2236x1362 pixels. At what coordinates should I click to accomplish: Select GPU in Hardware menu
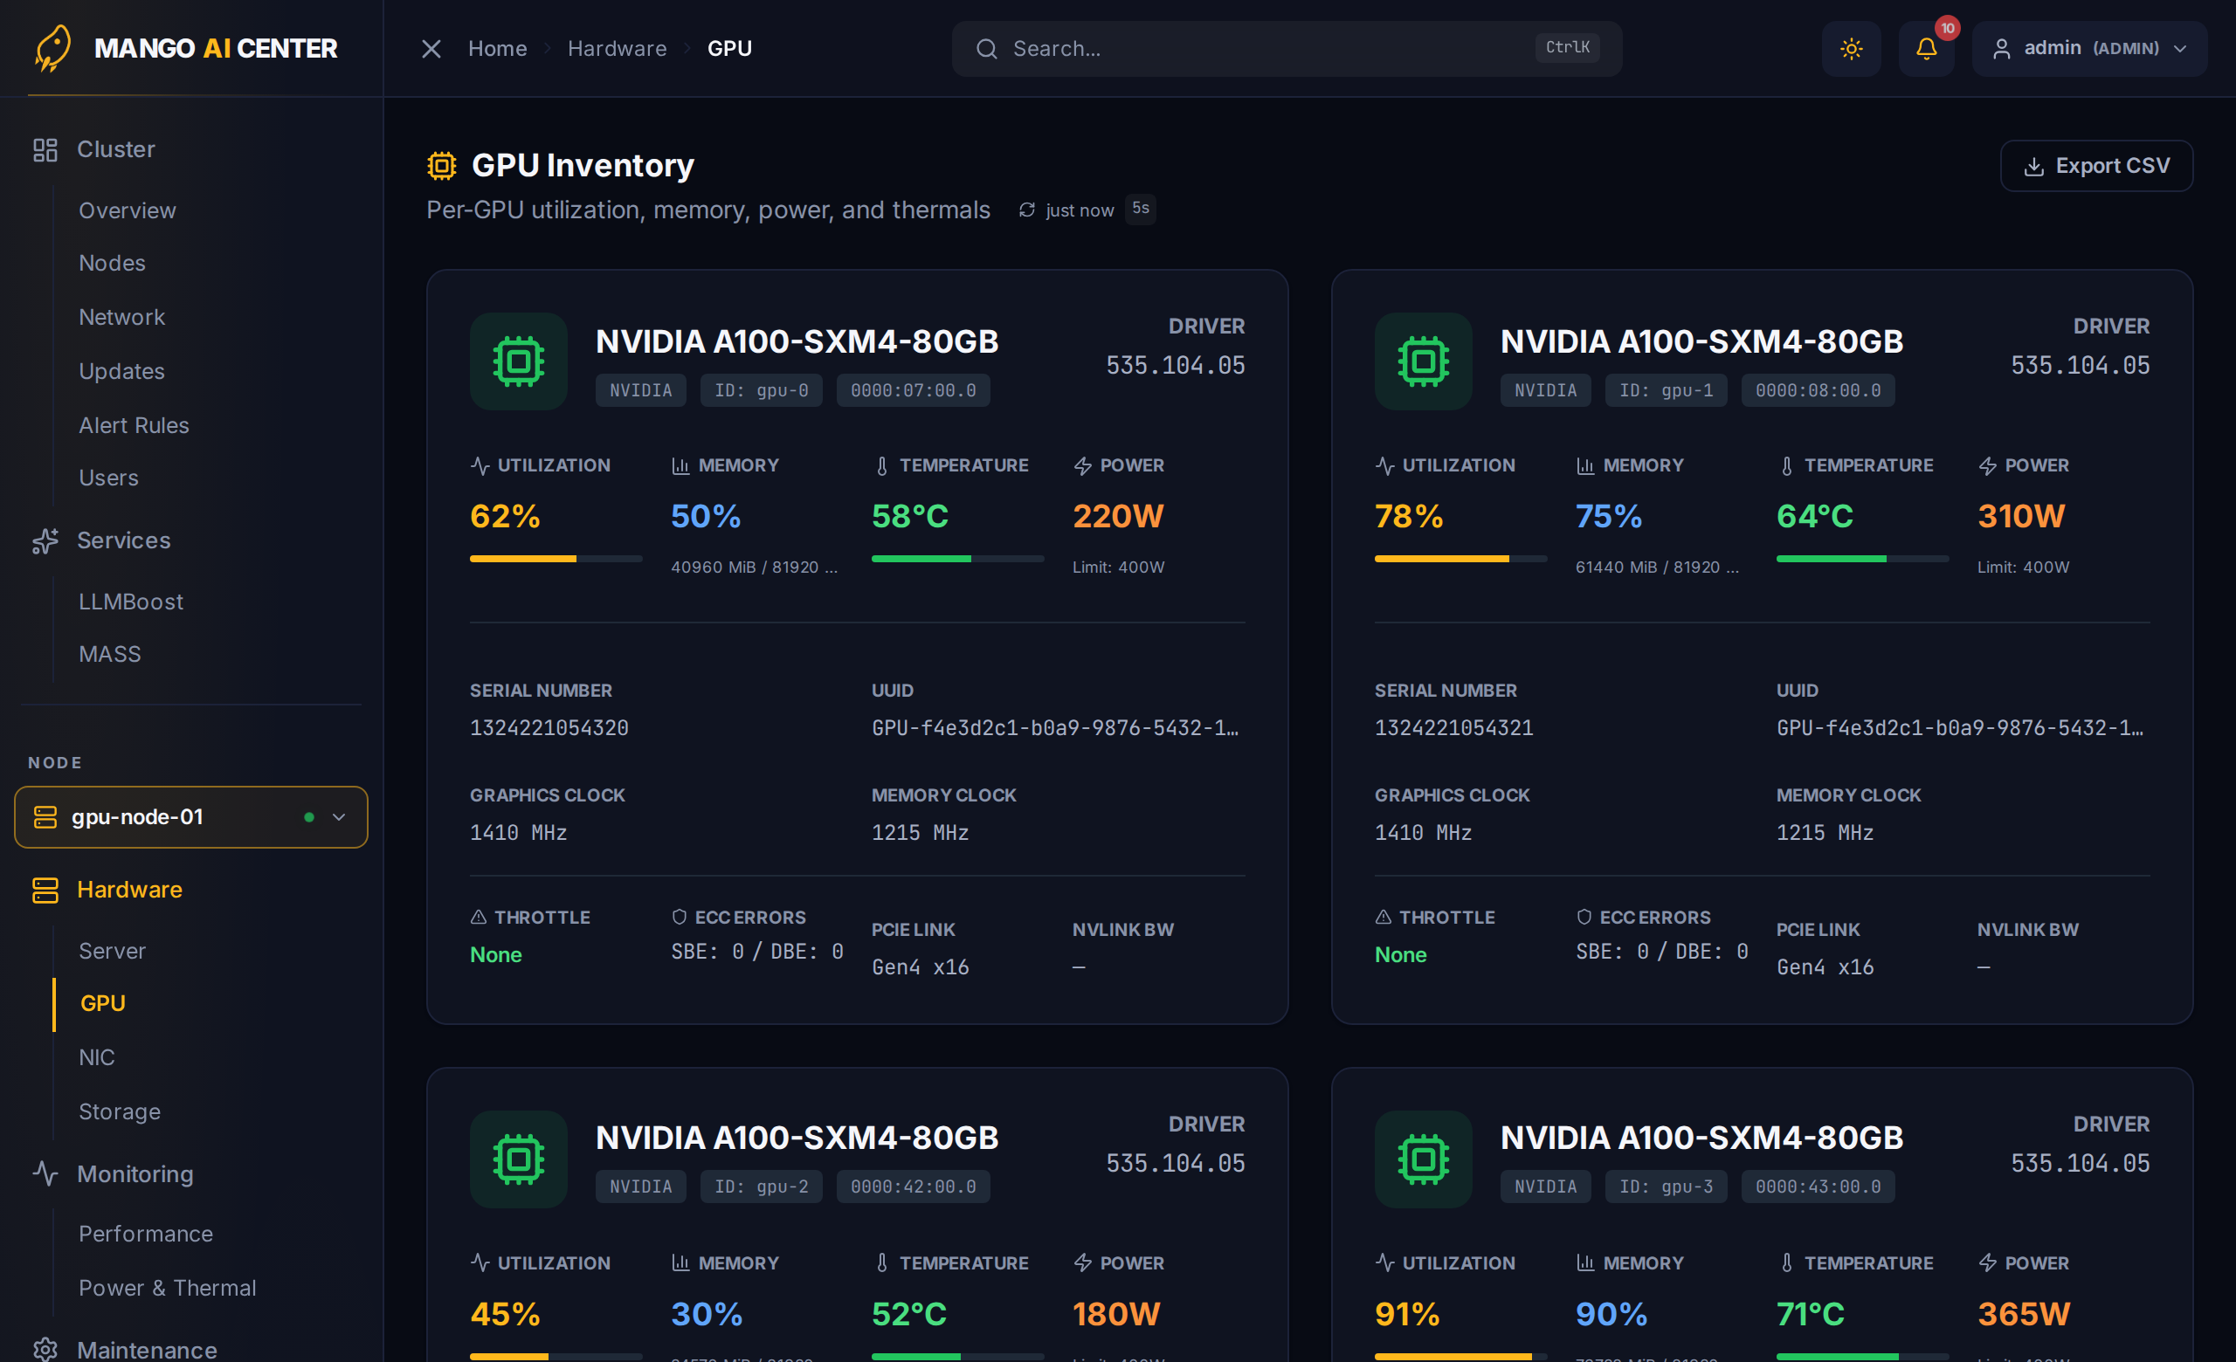point(102,1004)
